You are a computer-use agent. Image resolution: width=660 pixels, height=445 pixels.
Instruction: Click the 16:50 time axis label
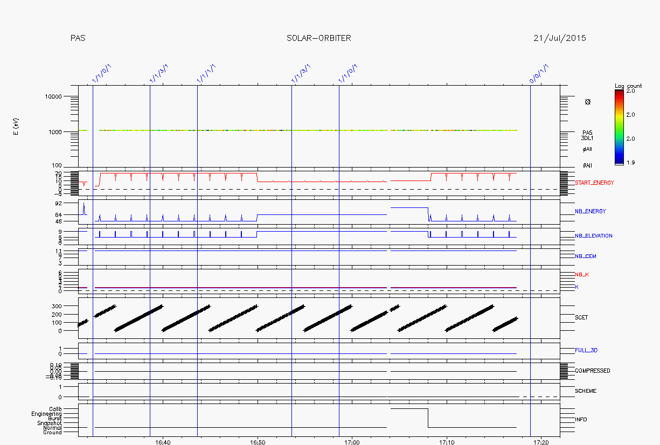pyautogui.click(x=258, y=442)
